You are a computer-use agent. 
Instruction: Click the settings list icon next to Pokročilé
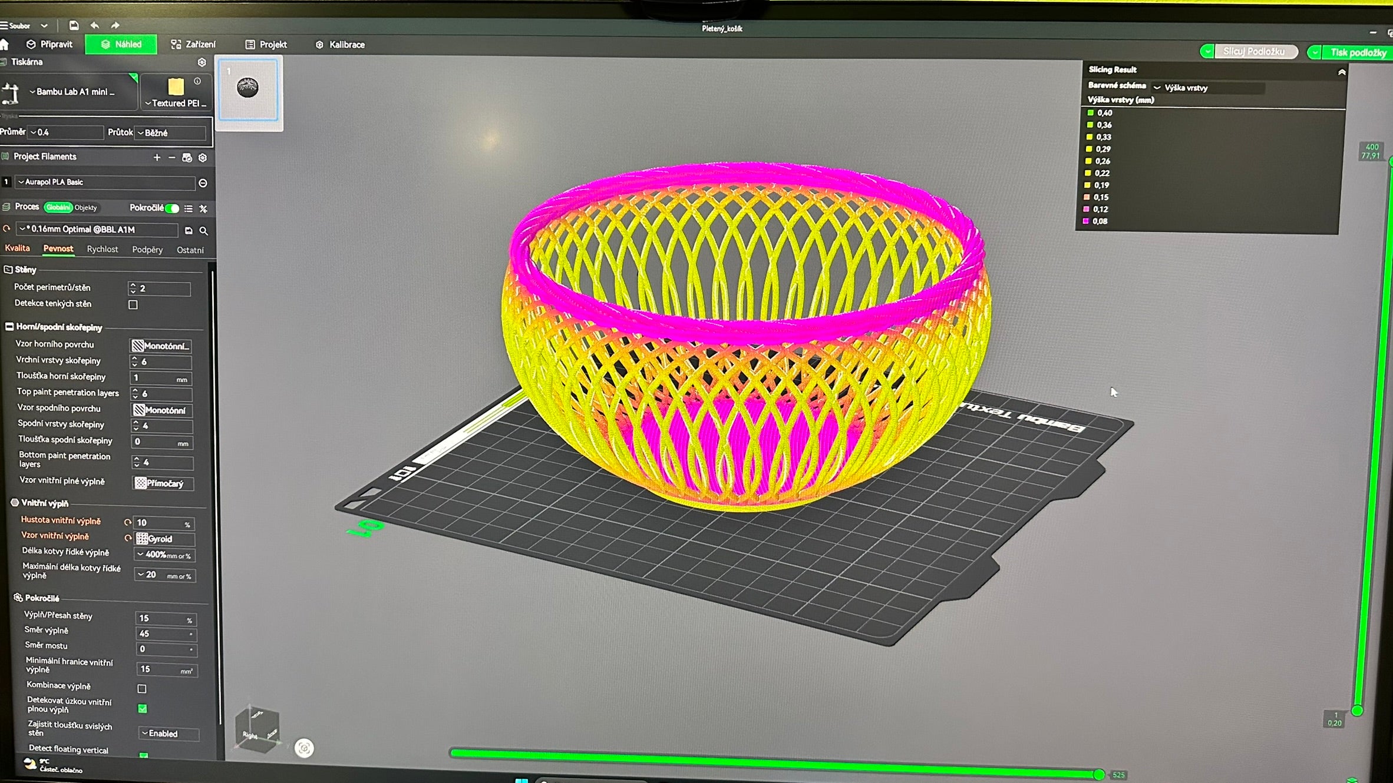[189, 208]
